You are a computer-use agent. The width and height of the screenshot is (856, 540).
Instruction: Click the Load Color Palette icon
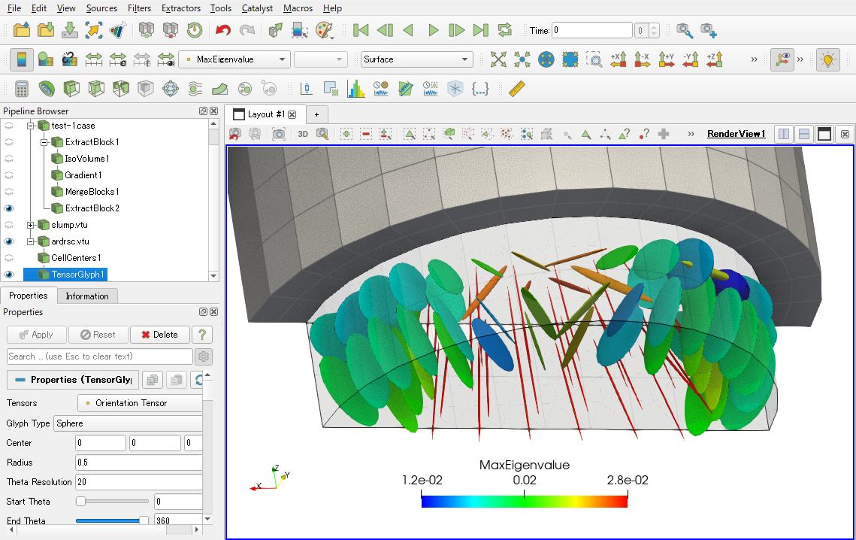coord(324,30)
